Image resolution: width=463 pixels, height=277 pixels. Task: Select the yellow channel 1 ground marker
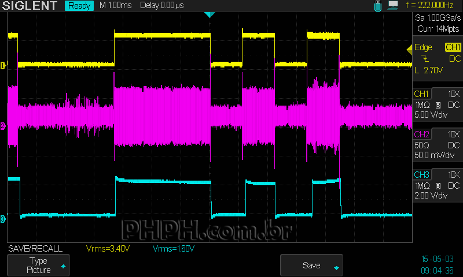[3, 65]
